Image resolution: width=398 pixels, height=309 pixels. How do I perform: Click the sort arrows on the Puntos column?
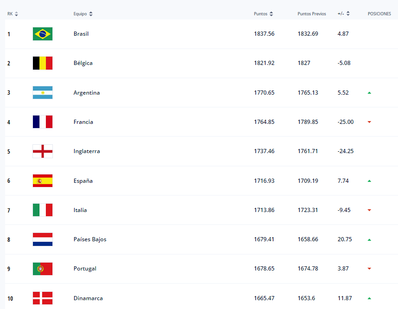271,13
